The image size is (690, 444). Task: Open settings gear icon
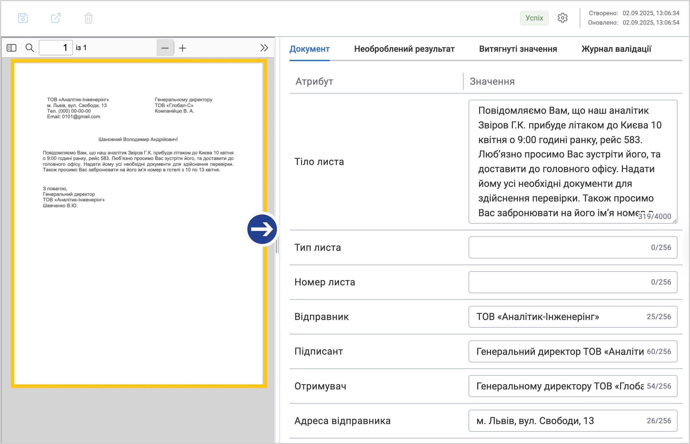[563, 18]
